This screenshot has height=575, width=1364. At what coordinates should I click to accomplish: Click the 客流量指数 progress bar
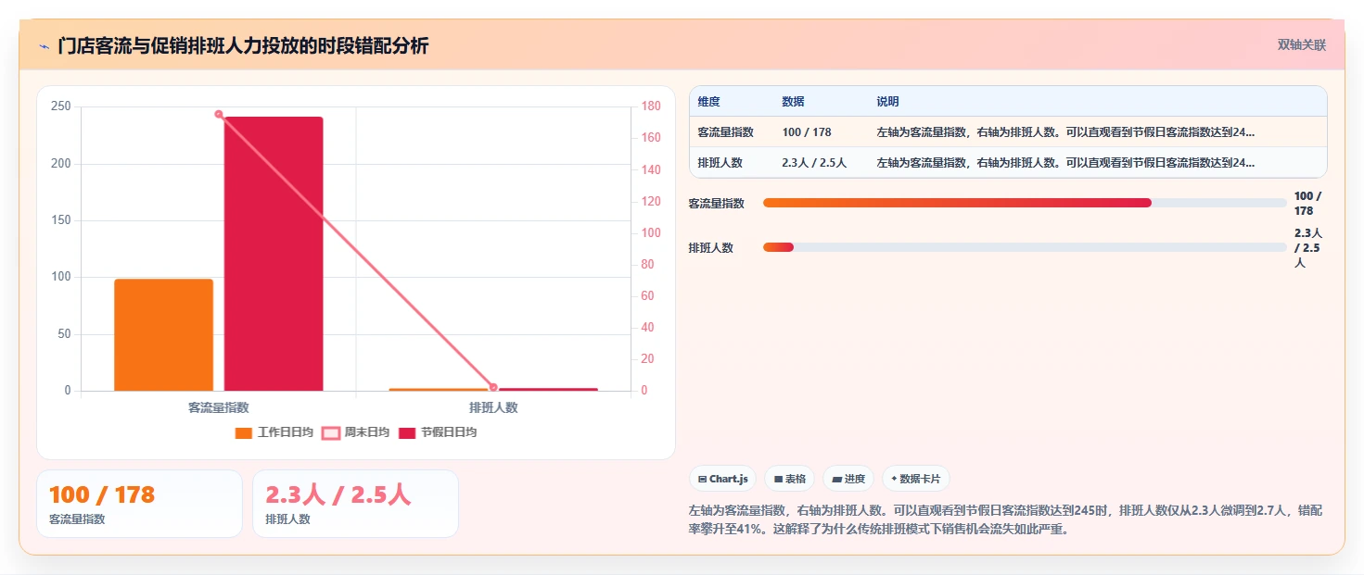(x=1025, y=203)
